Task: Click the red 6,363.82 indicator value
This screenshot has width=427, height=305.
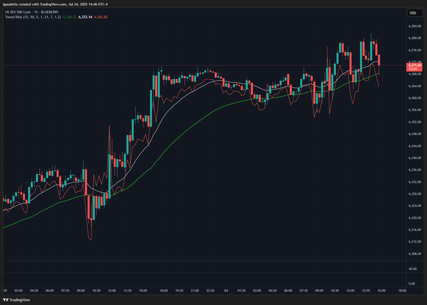Action: 101,17
